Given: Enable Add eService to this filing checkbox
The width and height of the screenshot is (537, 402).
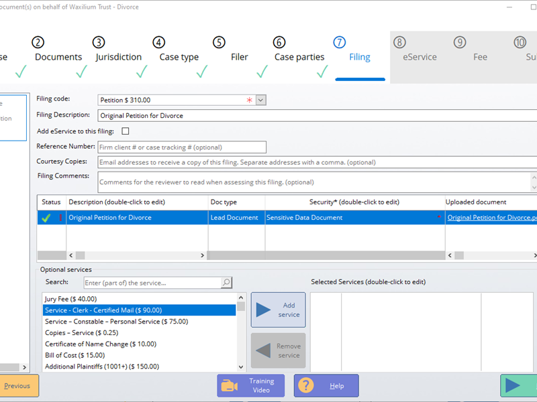Looking at the screenshot, I should tap(126, 131).
